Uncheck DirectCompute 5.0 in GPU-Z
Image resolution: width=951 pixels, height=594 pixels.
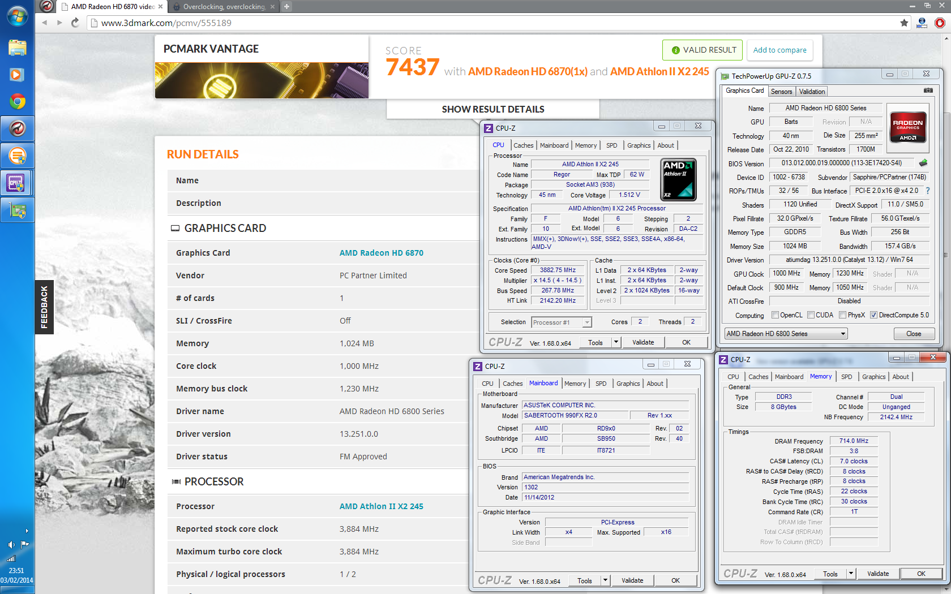[874, 315]
